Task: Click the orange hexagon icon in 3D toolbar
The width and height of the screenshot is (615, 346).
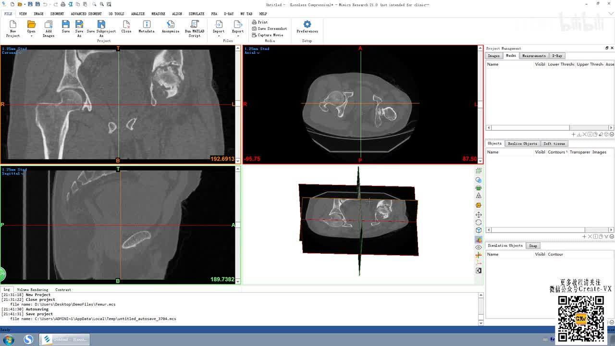Action: (479, 205)
